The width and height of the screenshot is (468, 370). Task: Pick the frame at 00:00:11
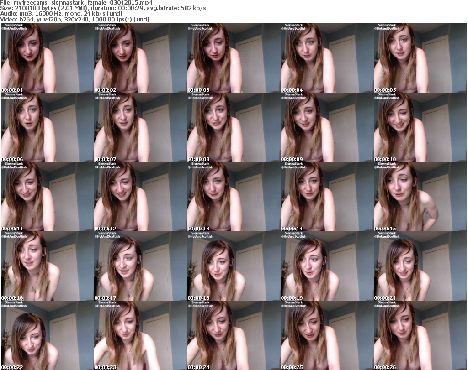47,197
